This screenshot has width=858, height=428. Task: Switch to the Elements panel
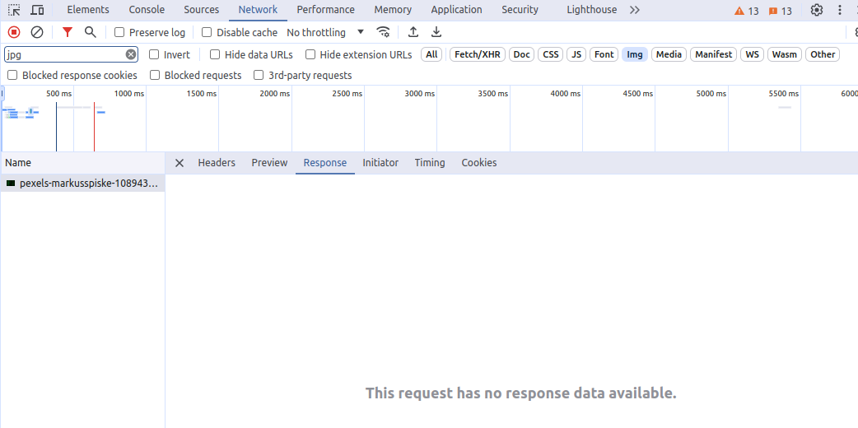[x=88, y=10]
